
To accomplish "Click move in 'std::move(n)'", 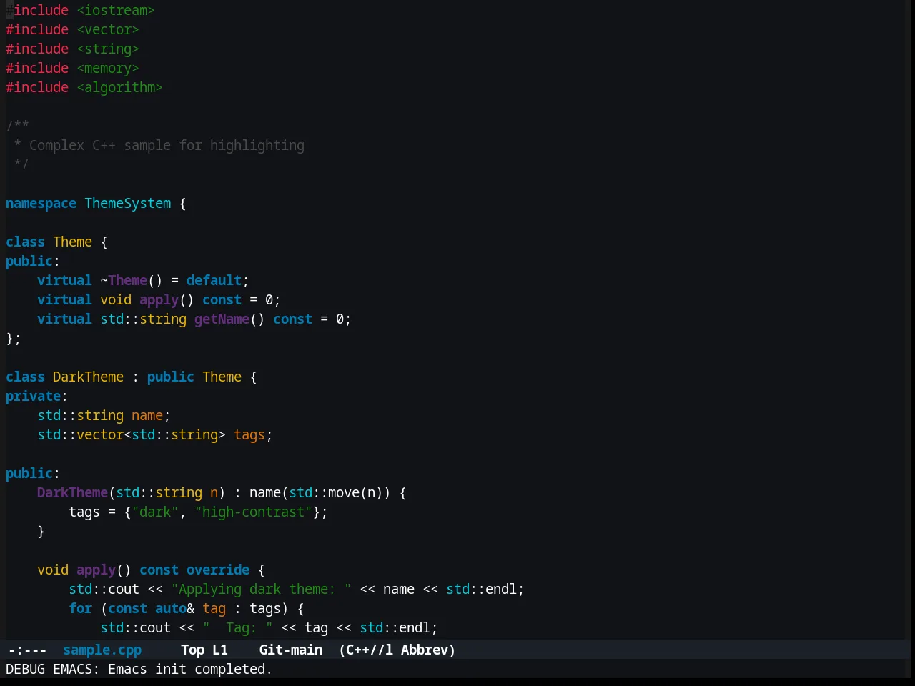I will (x=344, y=492).
